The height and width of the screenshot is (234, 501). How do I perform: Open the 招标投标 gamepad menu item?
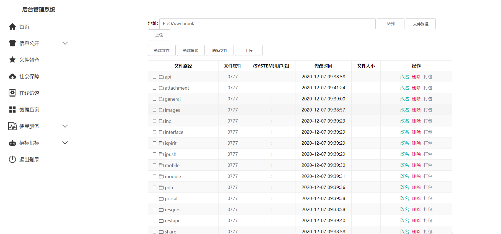tap(29, 143)
